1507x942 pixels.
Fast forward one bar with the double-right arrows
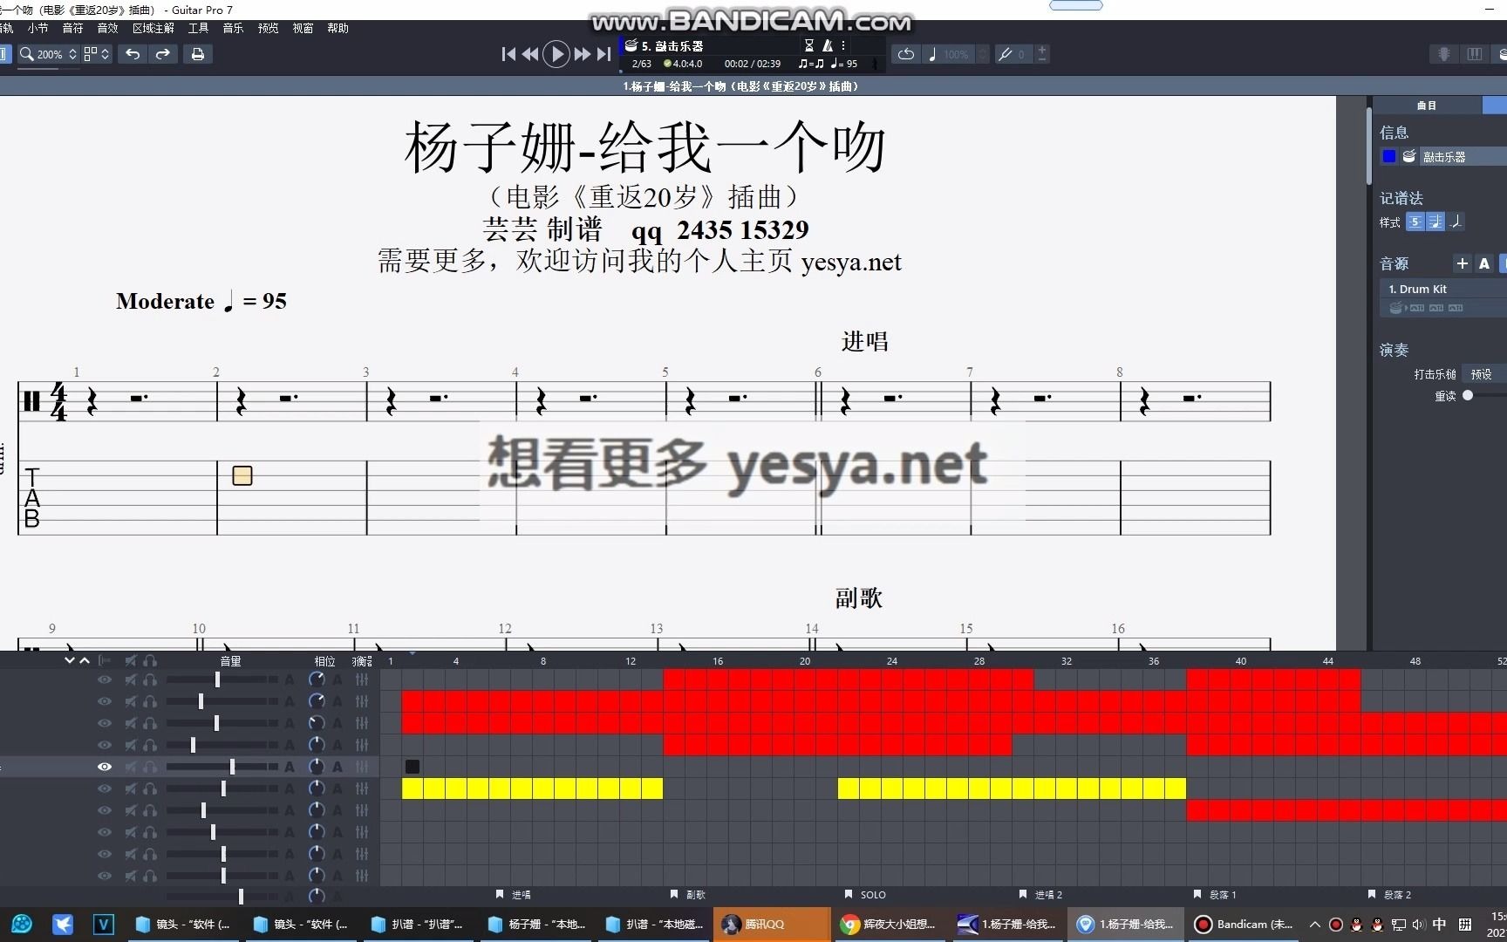tap(582, 54)
